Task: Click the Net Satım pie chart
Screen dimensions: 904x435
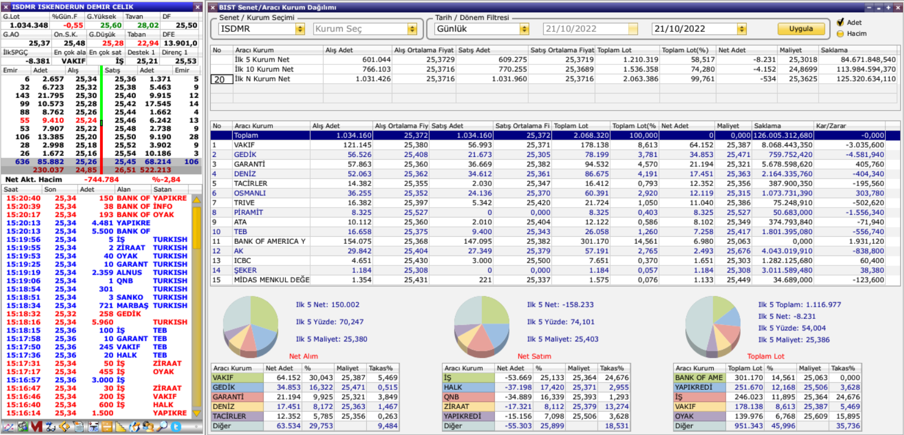Action: click(481, 327)
